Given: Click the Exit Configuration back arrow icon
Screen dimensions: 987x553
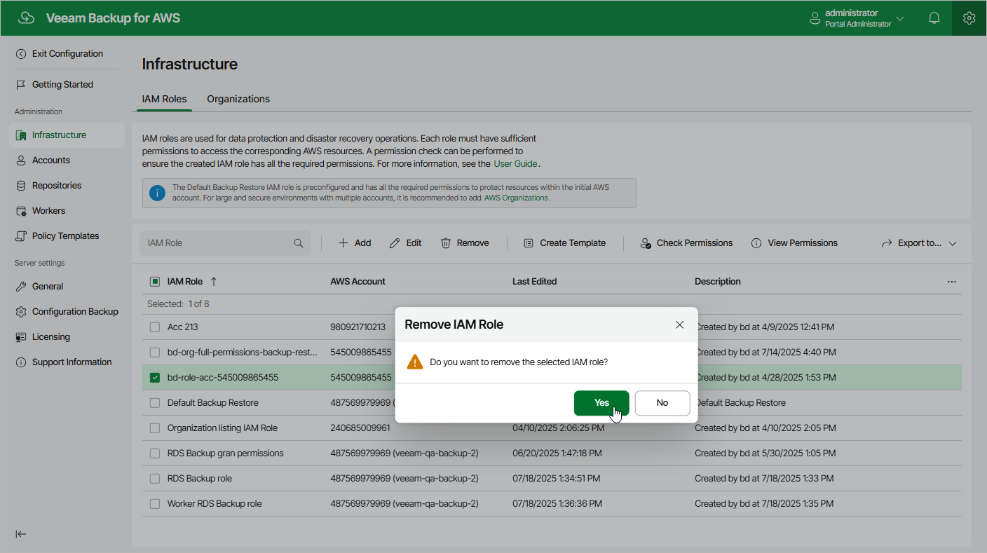Looking at the screenshot, I should pos(21,54).
